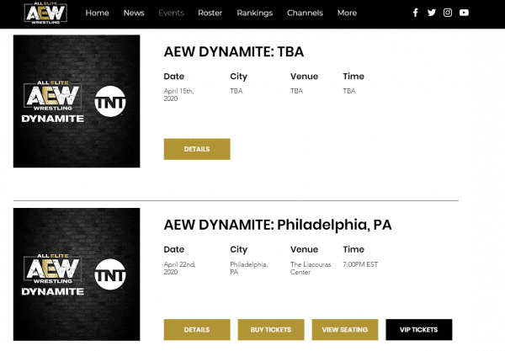Click the Philadelphia event Dynamite poster
Viewport: 505px width, 351px height.
77,274
